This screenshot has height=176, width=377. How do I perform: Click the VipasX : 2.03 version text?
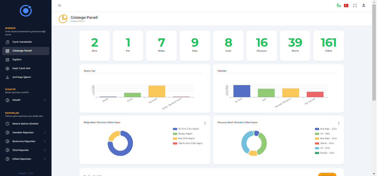click(26, 173)
